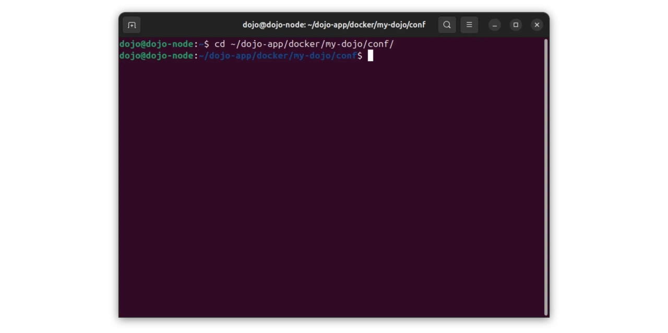This screenshot has height=333, width=668.
Task: Click the 'cd' command on the first line
Action: click(220, 44)
